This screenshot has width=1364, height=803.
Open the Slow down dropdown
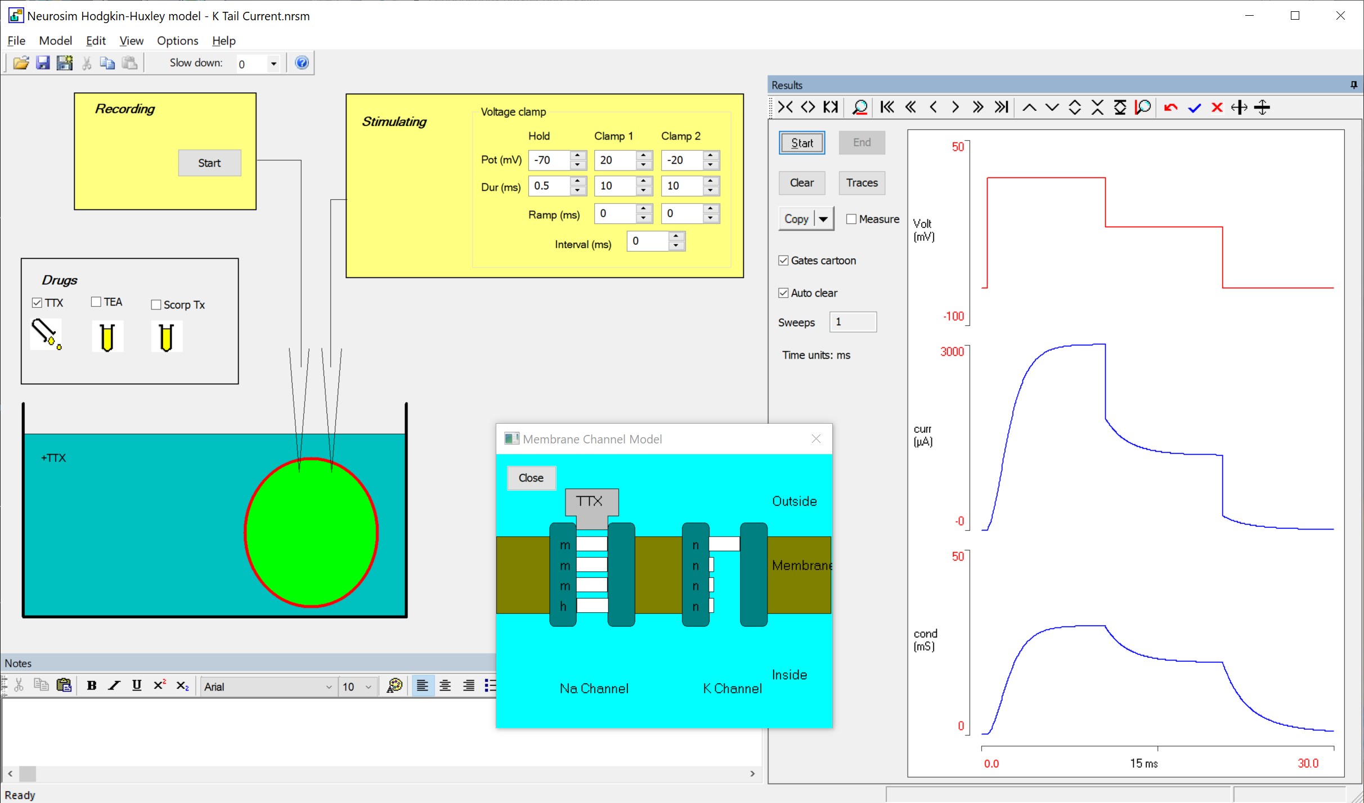pos(273,64)
